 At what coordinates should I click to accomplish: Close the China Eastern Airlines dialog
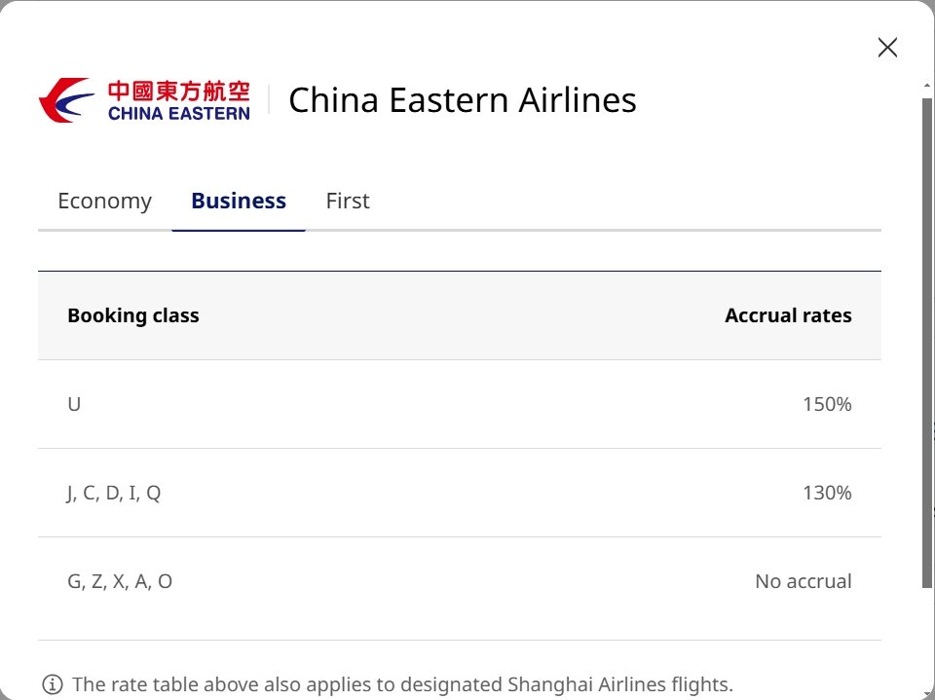tap(887, 47)
